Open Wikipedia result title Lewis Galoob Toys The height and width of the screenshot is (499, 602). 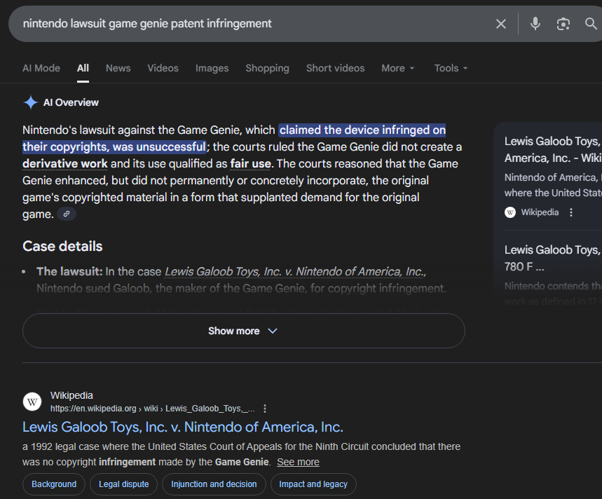pos(183,427)
